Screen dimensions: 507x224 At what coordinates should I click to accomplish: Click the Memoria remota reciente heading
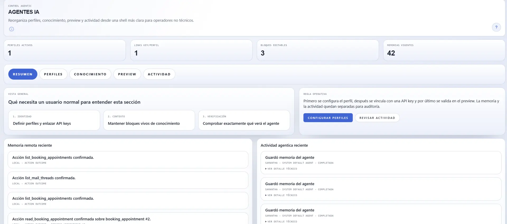tap(30, 145)
